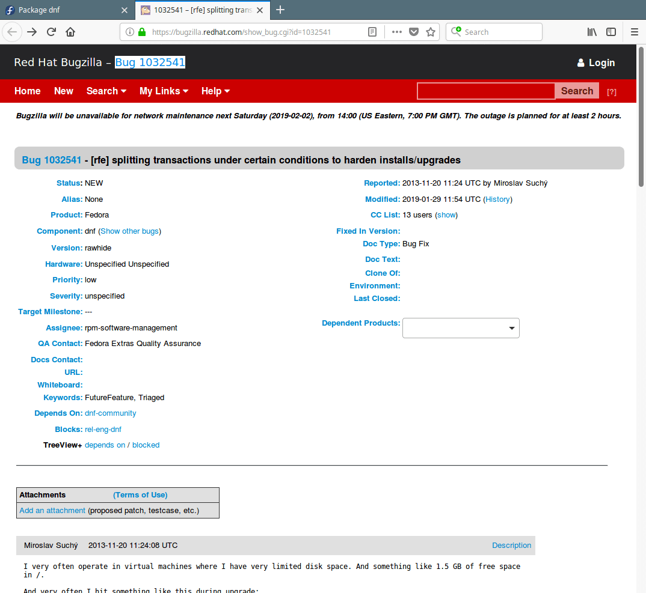Viewport: 646px width, 593px height.
Task: Click the Keywords field label
Action: click(63, 398)
